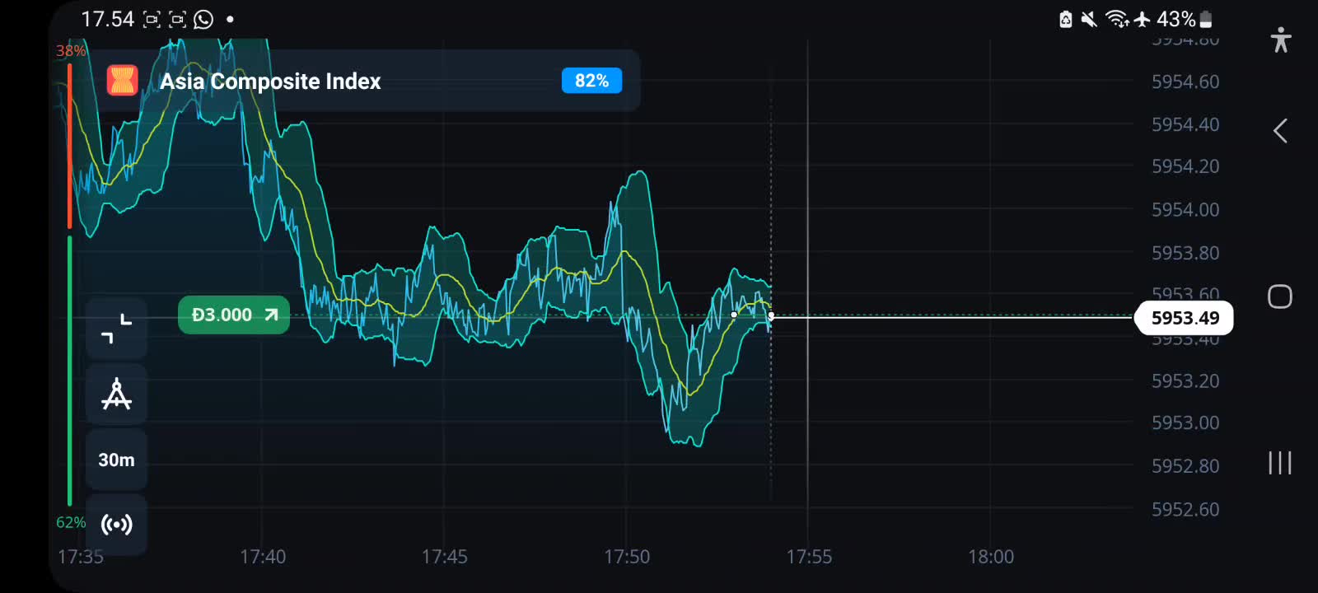Tap the 5953.00 price axis label
1318x593 pixels.
tap(1185, 423)
